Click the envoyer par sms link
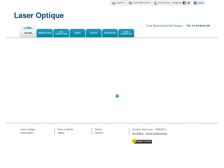This screenshot has height=168, width=224. pyautogui.click(x=164, y=3)
